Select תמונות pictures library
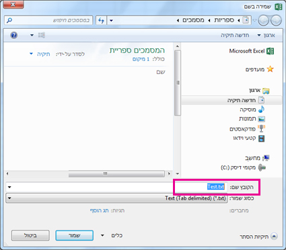The height and width of the screenshot is (250, 286). pyautogui.click(x=248, y=119)
